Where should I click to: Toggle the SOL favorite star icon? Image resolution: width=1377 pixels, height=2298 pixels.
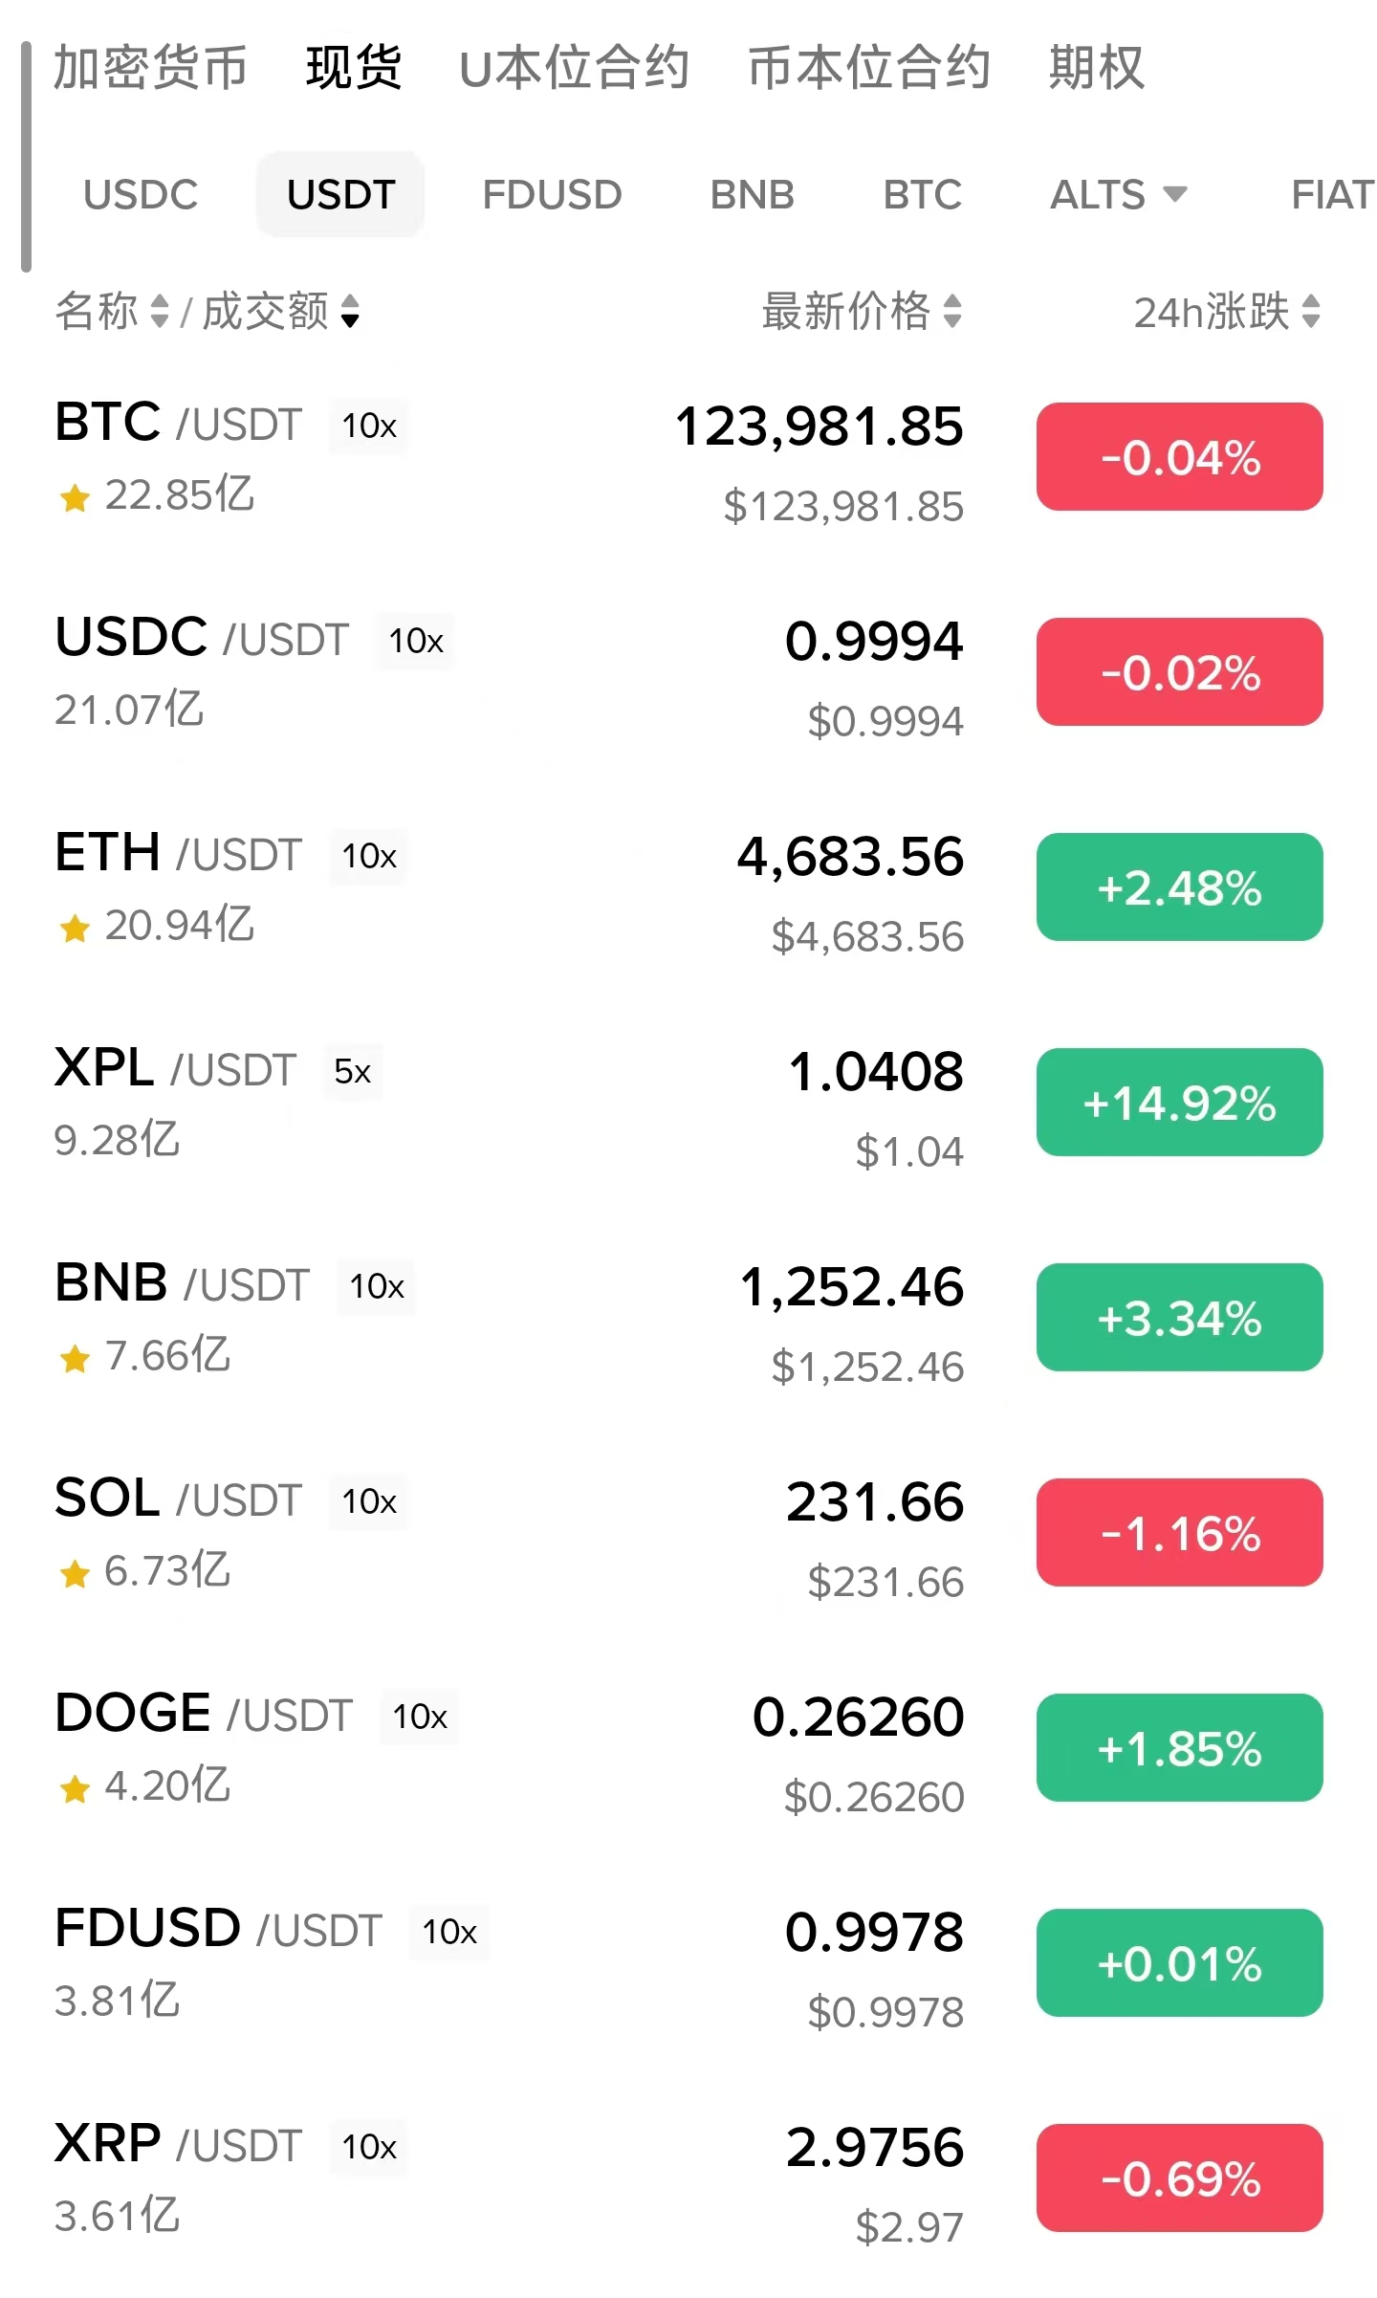pos(75,1573)
